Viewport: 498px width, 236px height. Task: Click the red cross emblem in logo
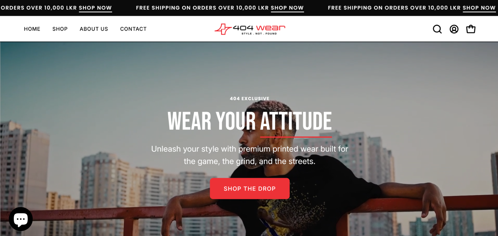click(223, 29)
